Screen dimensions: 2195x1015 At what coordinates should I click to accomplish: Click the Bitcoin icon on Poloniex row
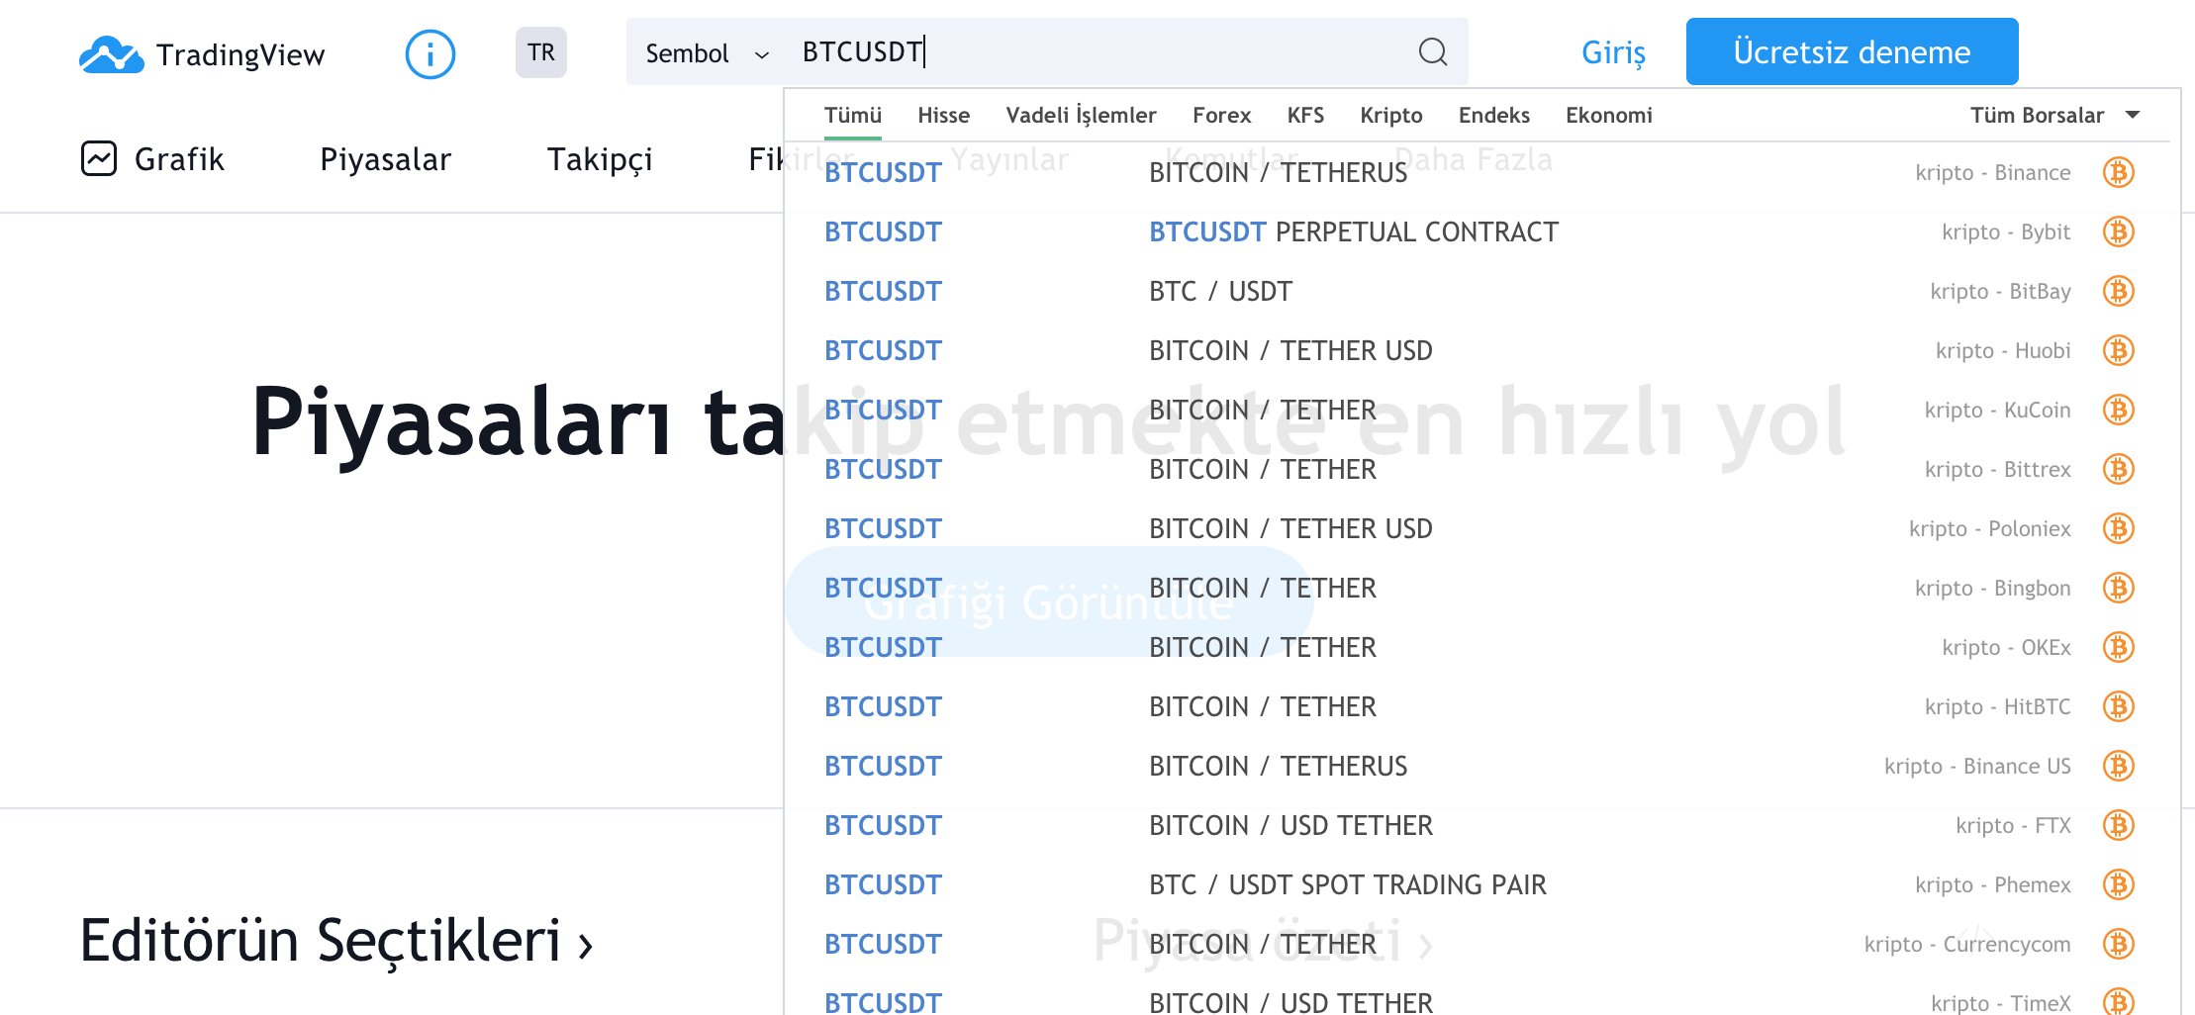pyautogui.click(x=2118, y=528)
